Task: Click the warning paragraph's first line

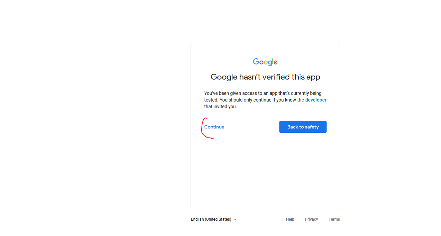Action: 263,93
